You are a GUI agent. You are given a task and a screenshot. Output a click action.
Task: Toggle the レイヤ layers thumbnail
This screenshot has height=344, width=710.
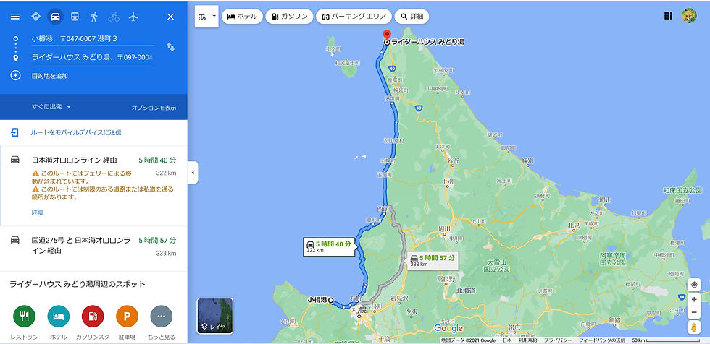coord(215,316)
